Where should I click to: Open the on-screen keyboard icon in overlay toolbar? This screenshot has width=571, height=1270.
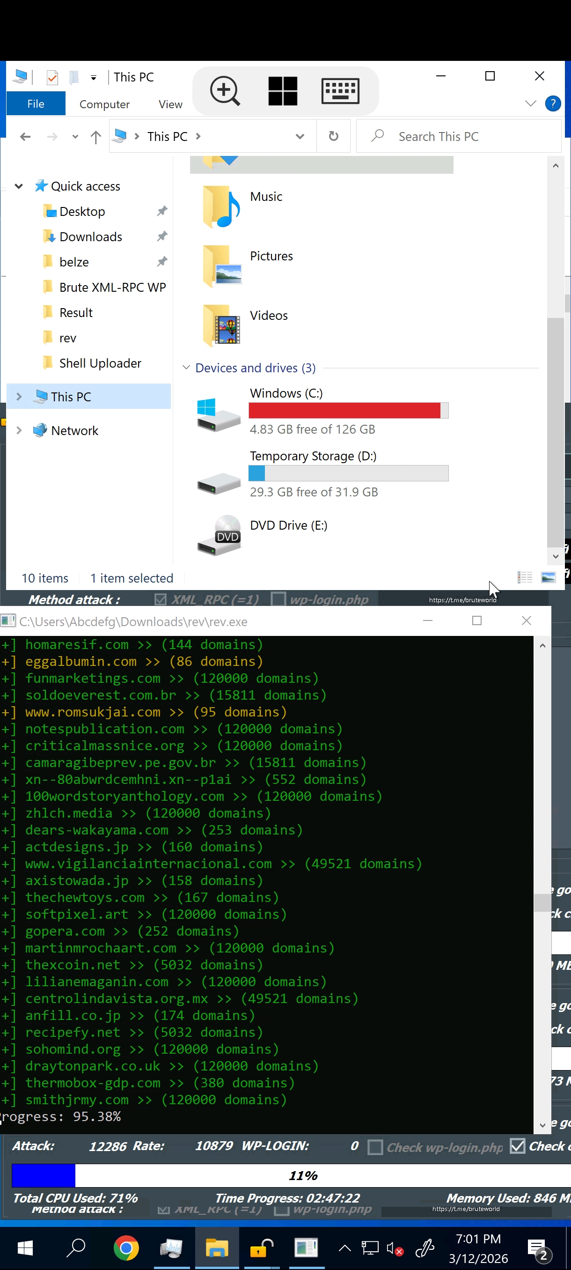pyautogui.click(x=340, y=91)
